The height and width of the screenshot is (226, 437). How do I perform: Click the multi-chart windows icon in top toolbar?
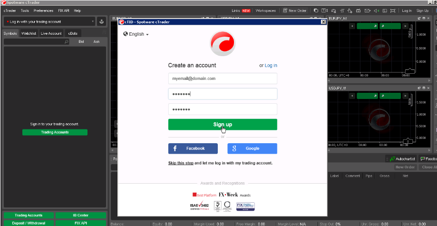point(316,10)
